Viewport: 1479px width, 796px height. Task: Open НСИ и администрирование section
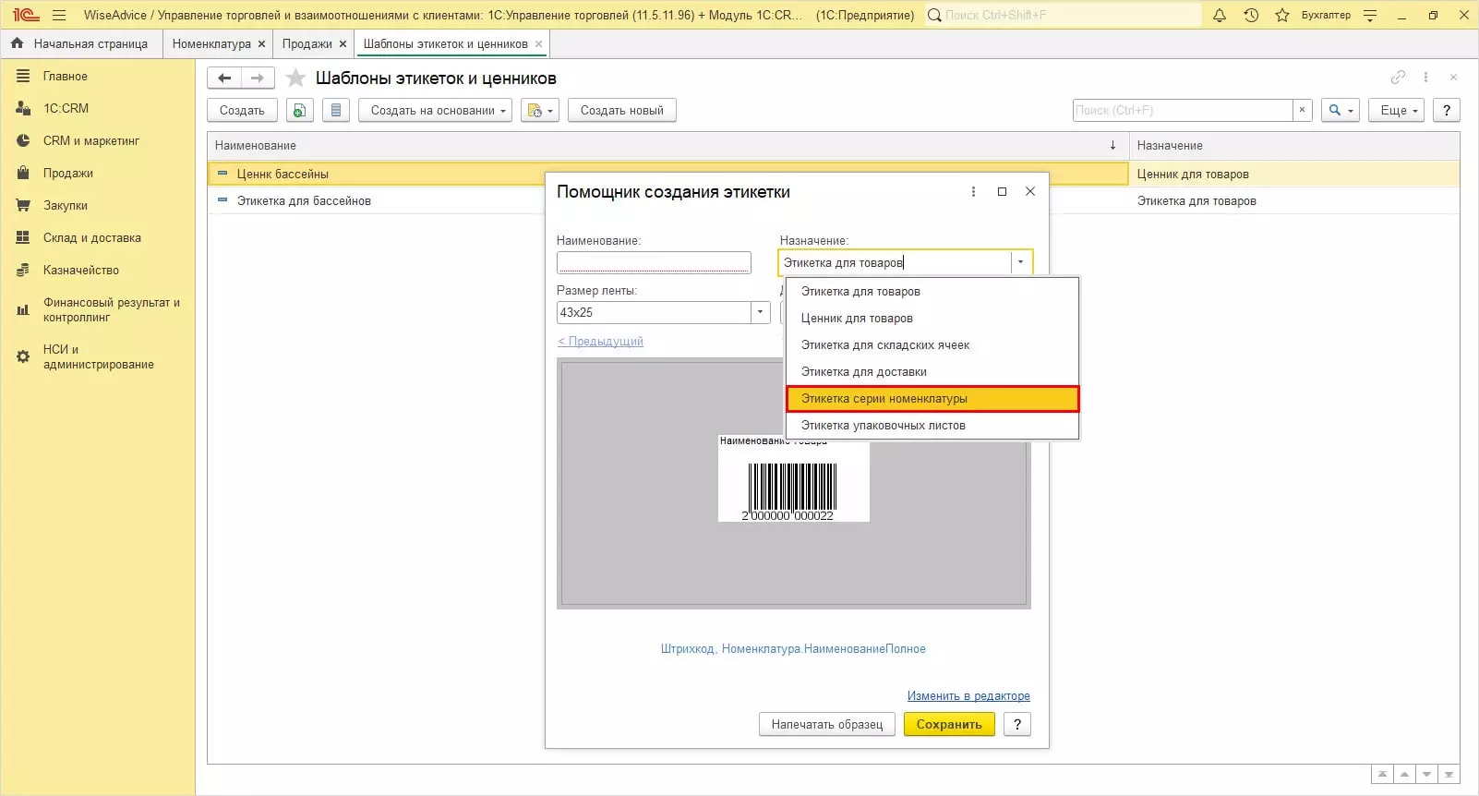pyautogui.click(x=98, y=357)
